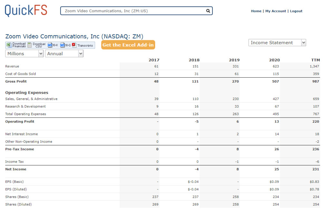Click TTM Other Non-Operating Income value -2
The image size is (330, 209).
(x=317, y=142)
